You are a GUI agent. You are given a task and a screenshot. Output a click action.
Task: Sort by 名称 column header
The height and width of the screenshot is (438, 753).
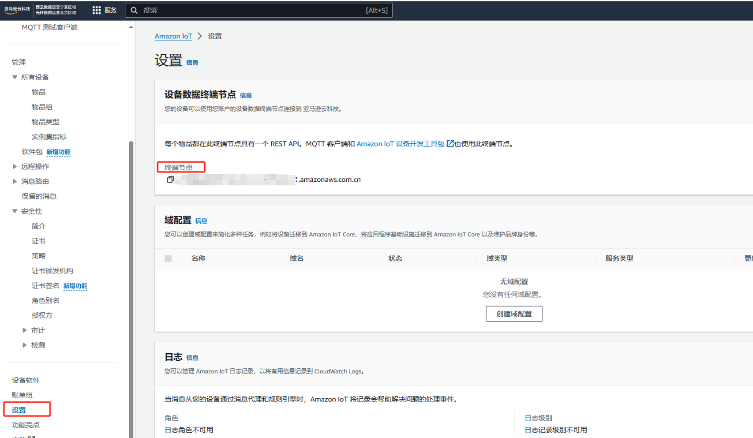pyautogui.click(x=198, y=258)
